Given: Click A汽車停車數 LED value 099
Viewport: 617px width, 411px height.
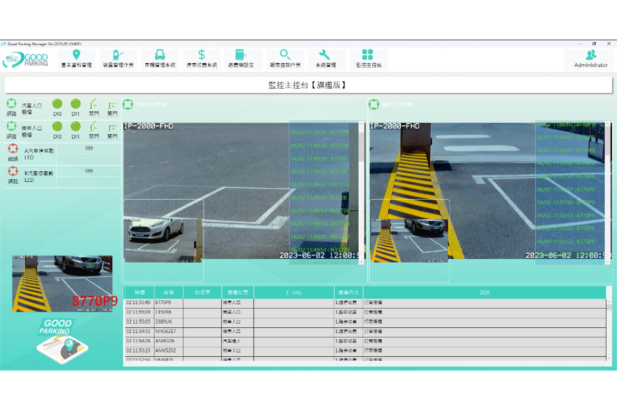Looking at the screenshot, I should point(89,149).
